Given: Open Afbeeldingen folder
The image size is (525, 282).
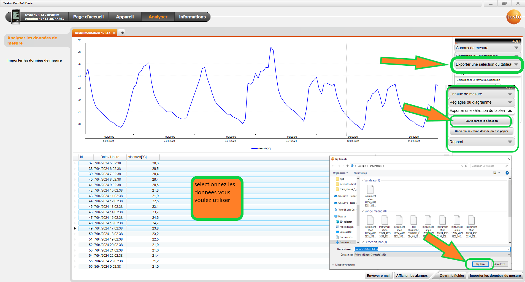Looking at the screenshot, I should tap(345, 227).
